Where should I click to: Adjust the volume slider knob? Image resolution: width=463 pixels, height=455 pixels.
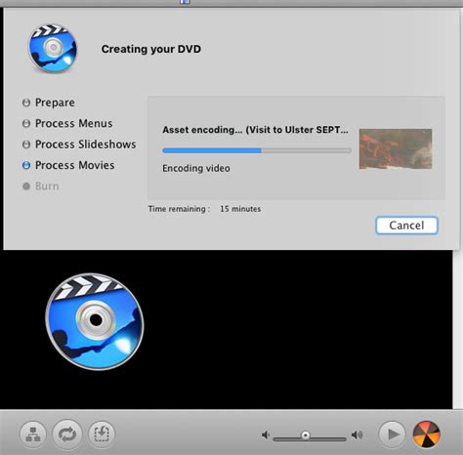click(x=306, y=435)
